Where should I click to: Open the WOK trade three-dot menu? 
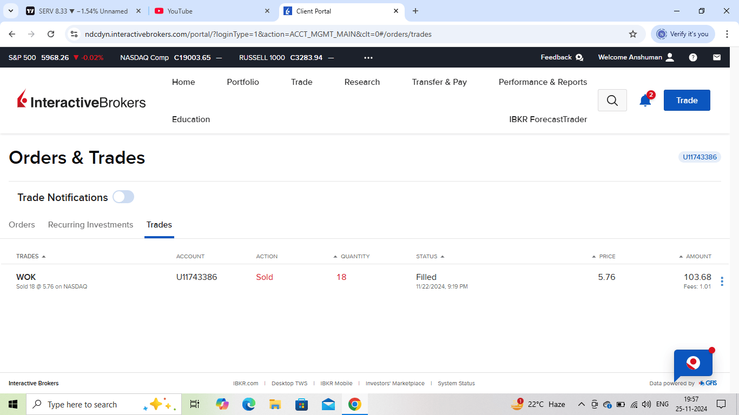[x=722, y=282]
